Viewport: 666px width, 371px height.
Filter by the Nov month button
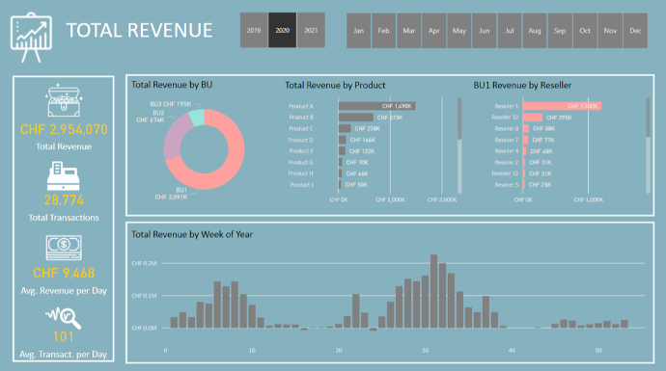(x=610, y=31)
